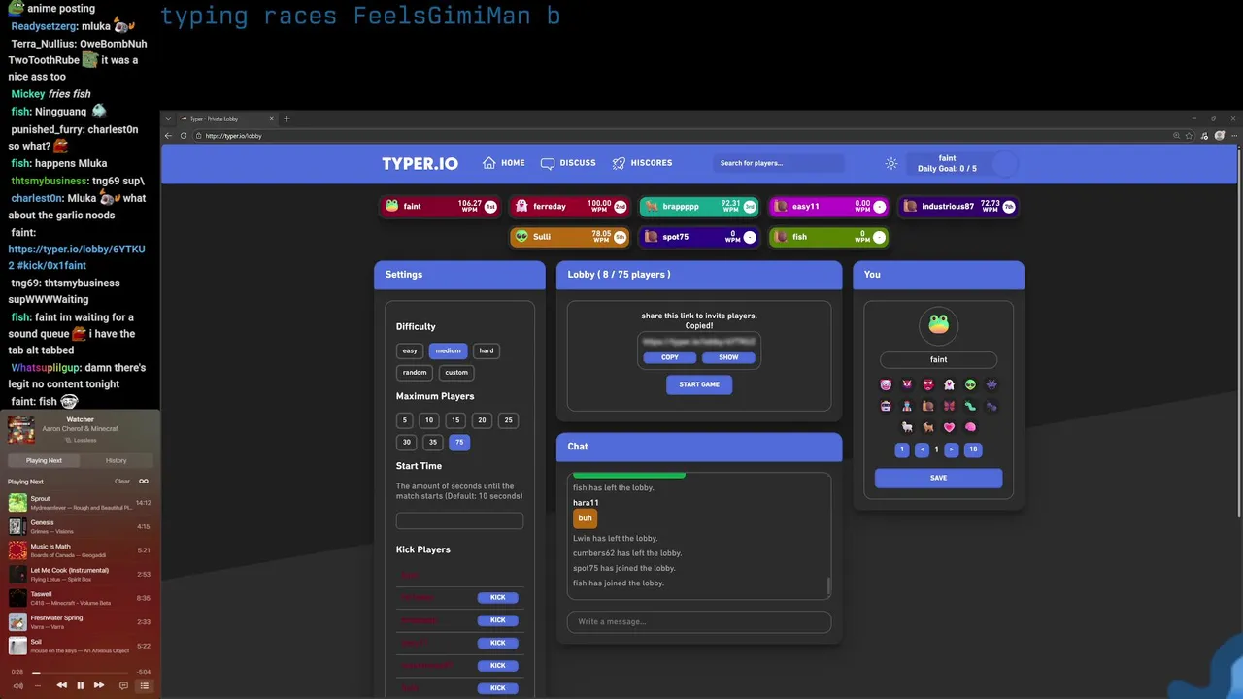
Task: Set maximum players to 5
Action: pos(405,420)
